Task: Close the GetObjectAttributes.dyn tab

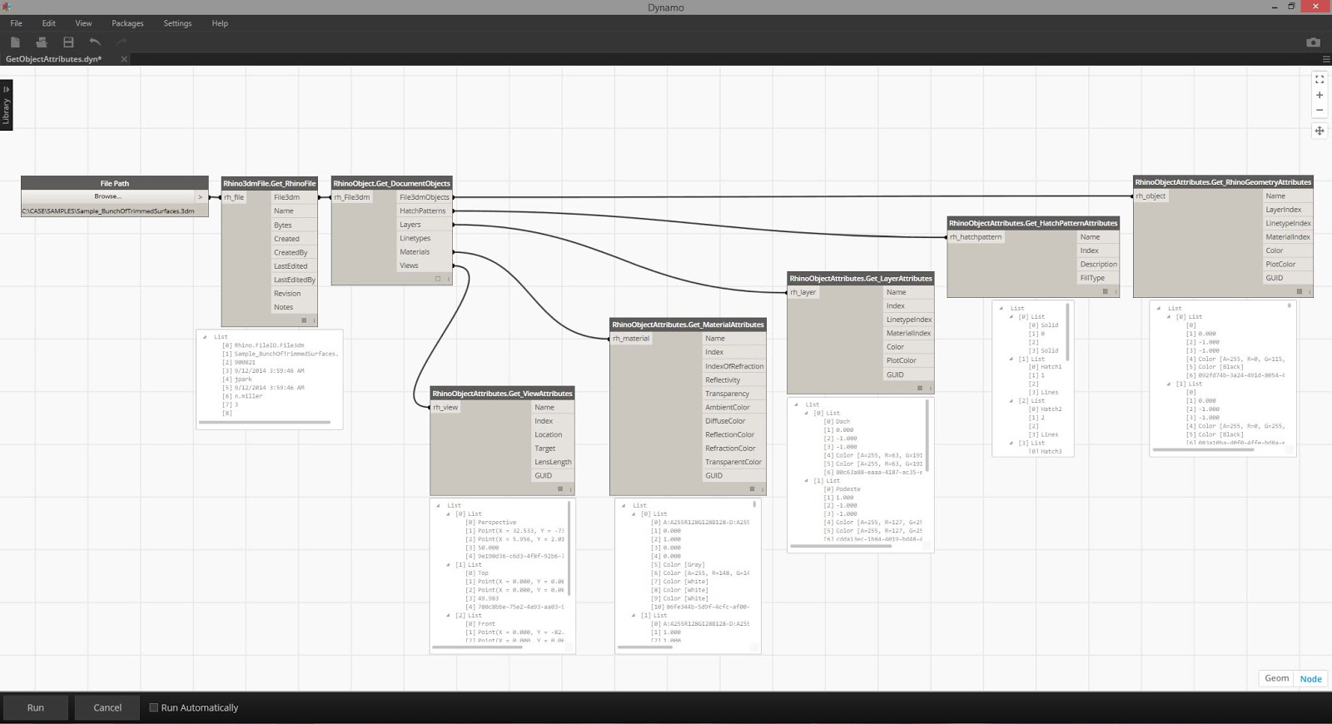Action: (124, 59)
